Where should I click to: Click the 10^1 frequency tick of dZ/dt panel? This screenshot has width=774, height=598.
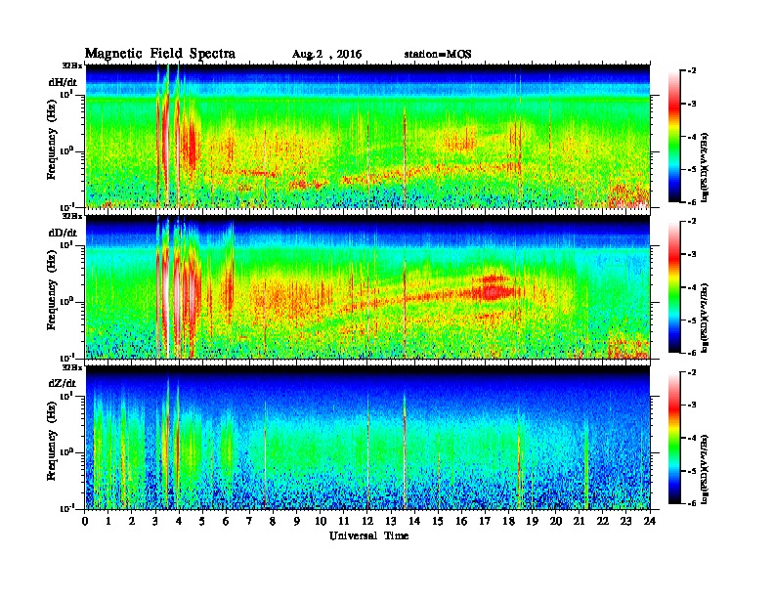(x=66, y=396)
